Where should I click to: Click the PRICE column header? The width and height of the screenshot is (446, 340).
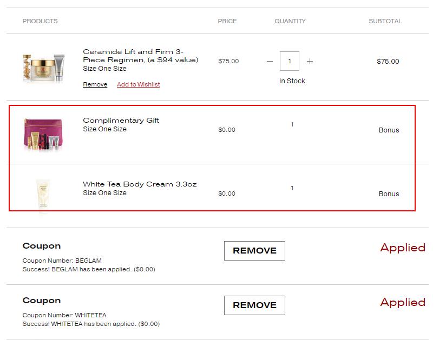pos(227,21)
